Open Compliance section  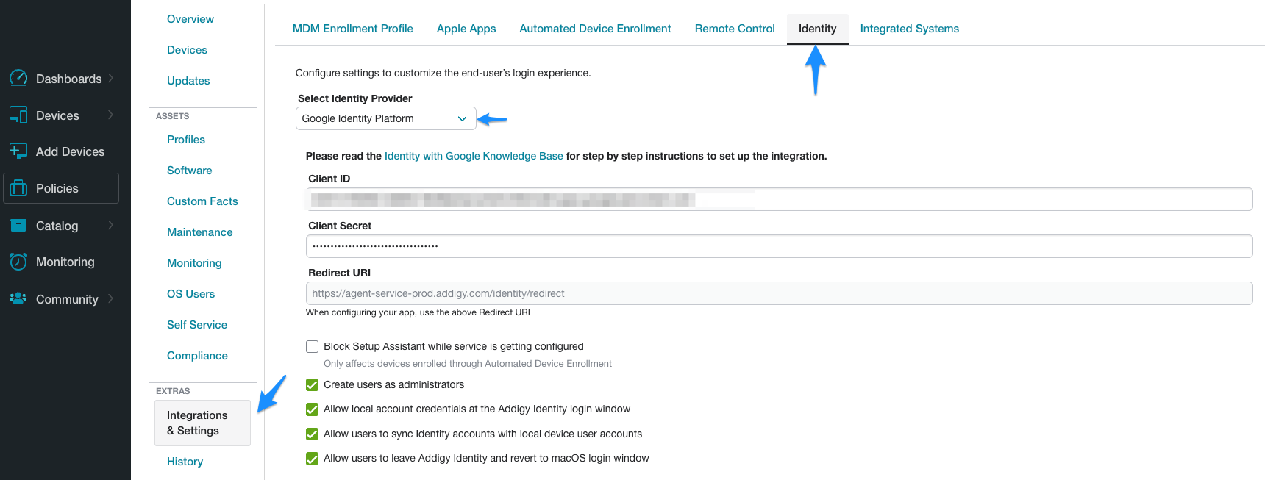pyautogui.click(x=197, y=356)
